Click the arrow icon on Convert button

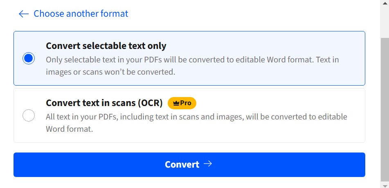208,164
